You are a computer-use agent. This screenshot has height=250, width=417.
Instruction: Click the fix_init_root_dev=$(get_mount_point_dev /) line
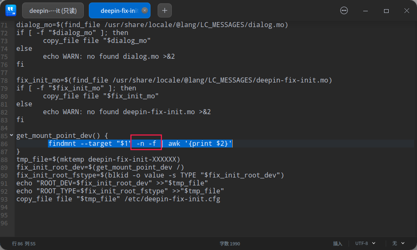tap(100, 167)
